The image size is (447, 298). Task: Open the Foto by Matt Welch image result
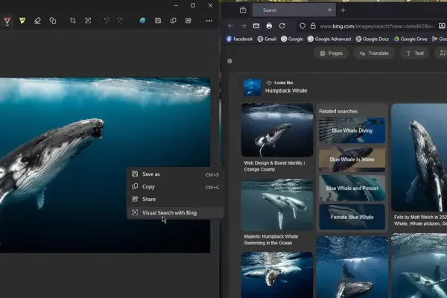point(419,157)
